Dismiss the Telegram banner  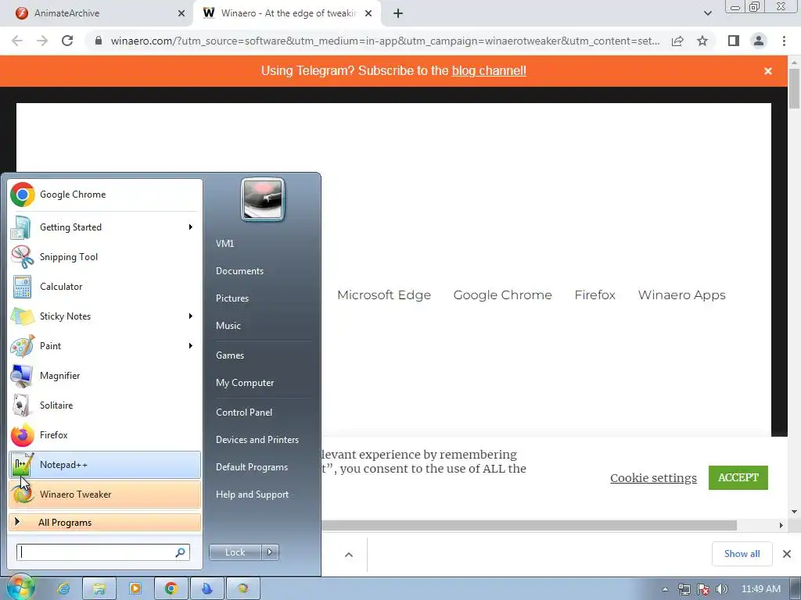click(x=768, y=71)
